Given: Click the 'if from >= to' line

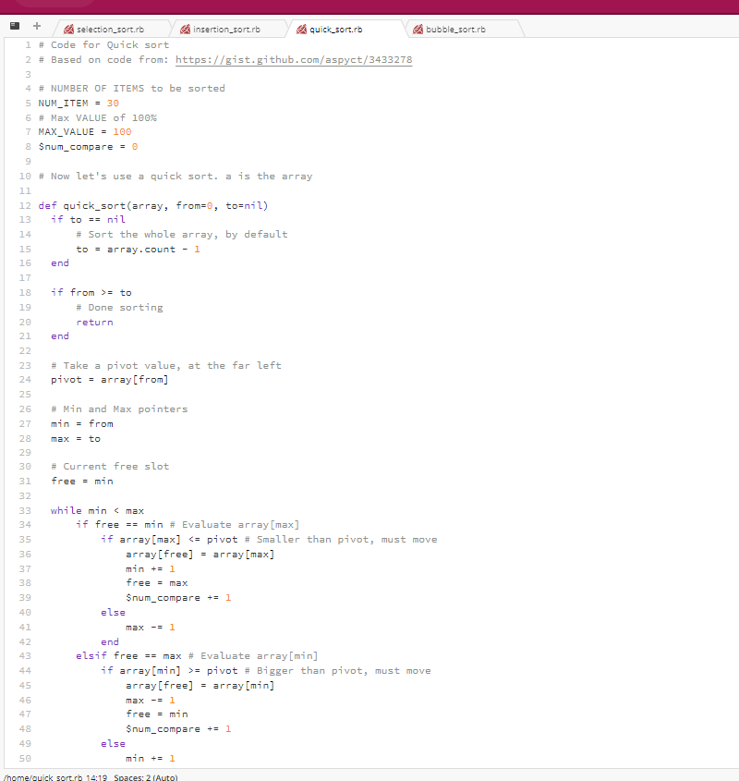Looking at the screenshot, I should pyautogui.click(x=91, y=292).
